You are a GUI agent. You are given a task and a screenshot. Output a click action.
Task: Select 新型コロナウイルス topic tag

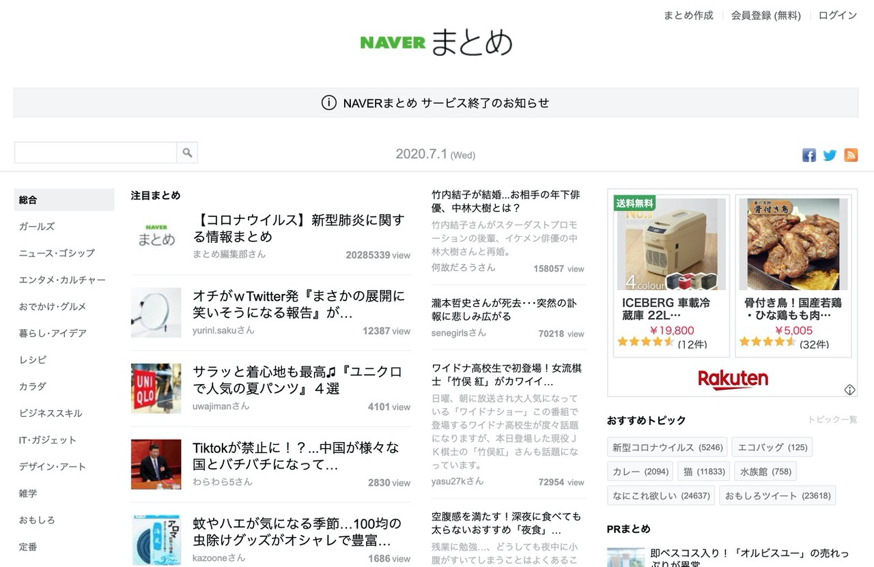[667, 448]
